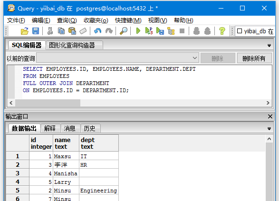Switch to the 消息 output tab
This screenshot has height=201, width=279.
point(69,128)
